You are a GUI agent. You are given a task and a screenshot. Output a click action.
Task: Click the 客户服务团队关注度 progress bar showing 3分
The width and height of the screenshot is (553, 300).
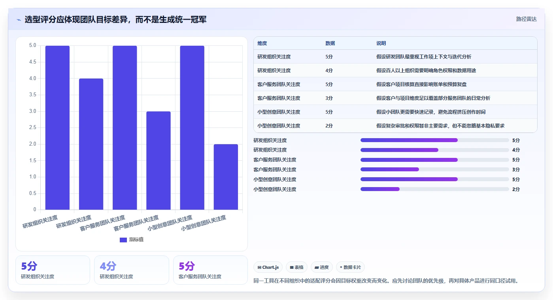[434, 169]
